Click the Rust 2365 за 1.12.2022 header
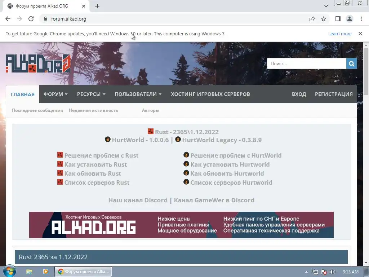The image size is (369, 277). [181, 257]
